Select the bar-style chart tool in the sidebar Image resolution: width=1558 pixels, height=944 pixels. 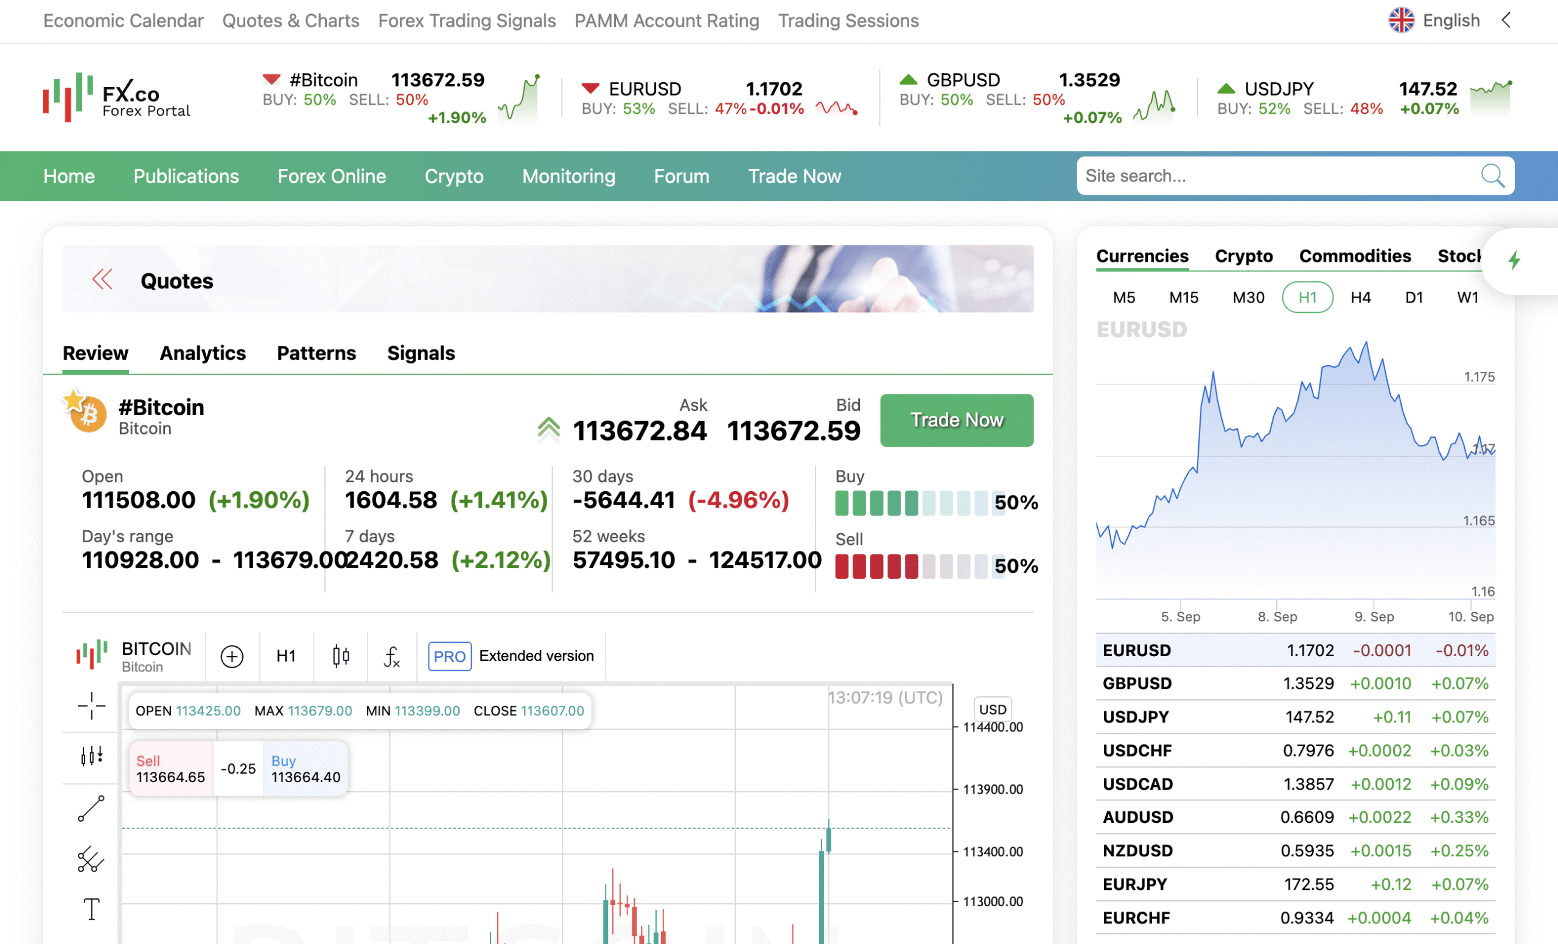(x=92, y=755)
